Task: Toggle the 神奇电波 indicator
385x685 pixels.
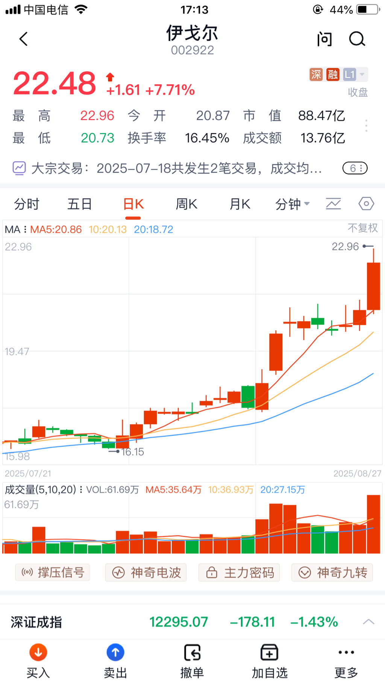Action: 146,573
